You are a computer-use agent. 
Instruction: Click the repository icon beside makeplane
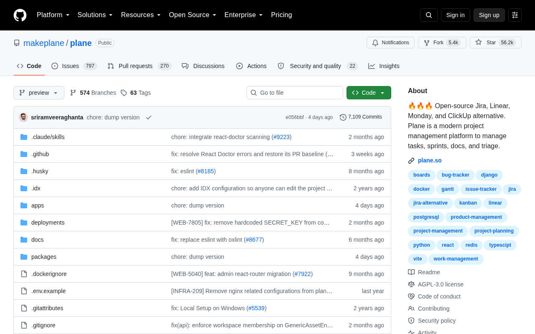tap(17, 43)
